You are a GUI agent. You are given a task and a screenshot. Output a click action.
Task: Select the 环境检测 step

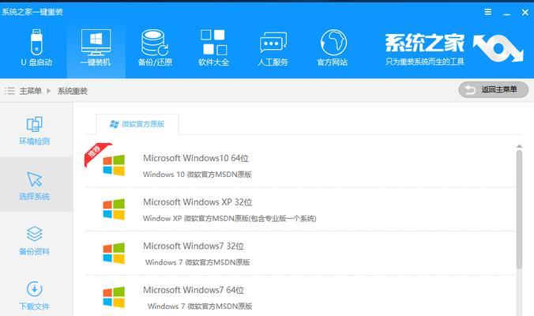pyautogui.click(x=35, y=131)
